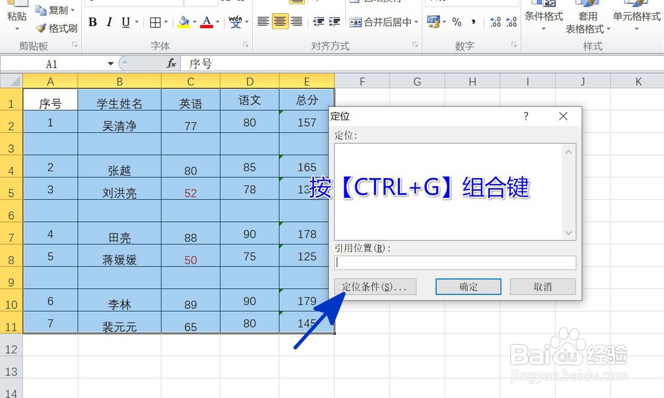Click the increase decimal places icon
Viewport: 664px width, 398px height.
[x=494, y=22]
